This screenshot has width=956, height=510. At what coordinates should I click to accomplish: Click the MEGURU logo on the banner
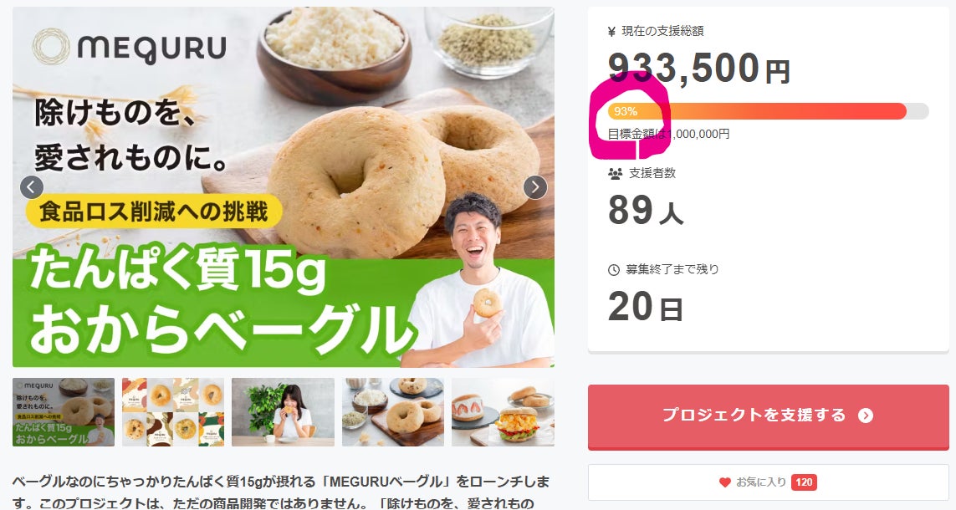130,47
